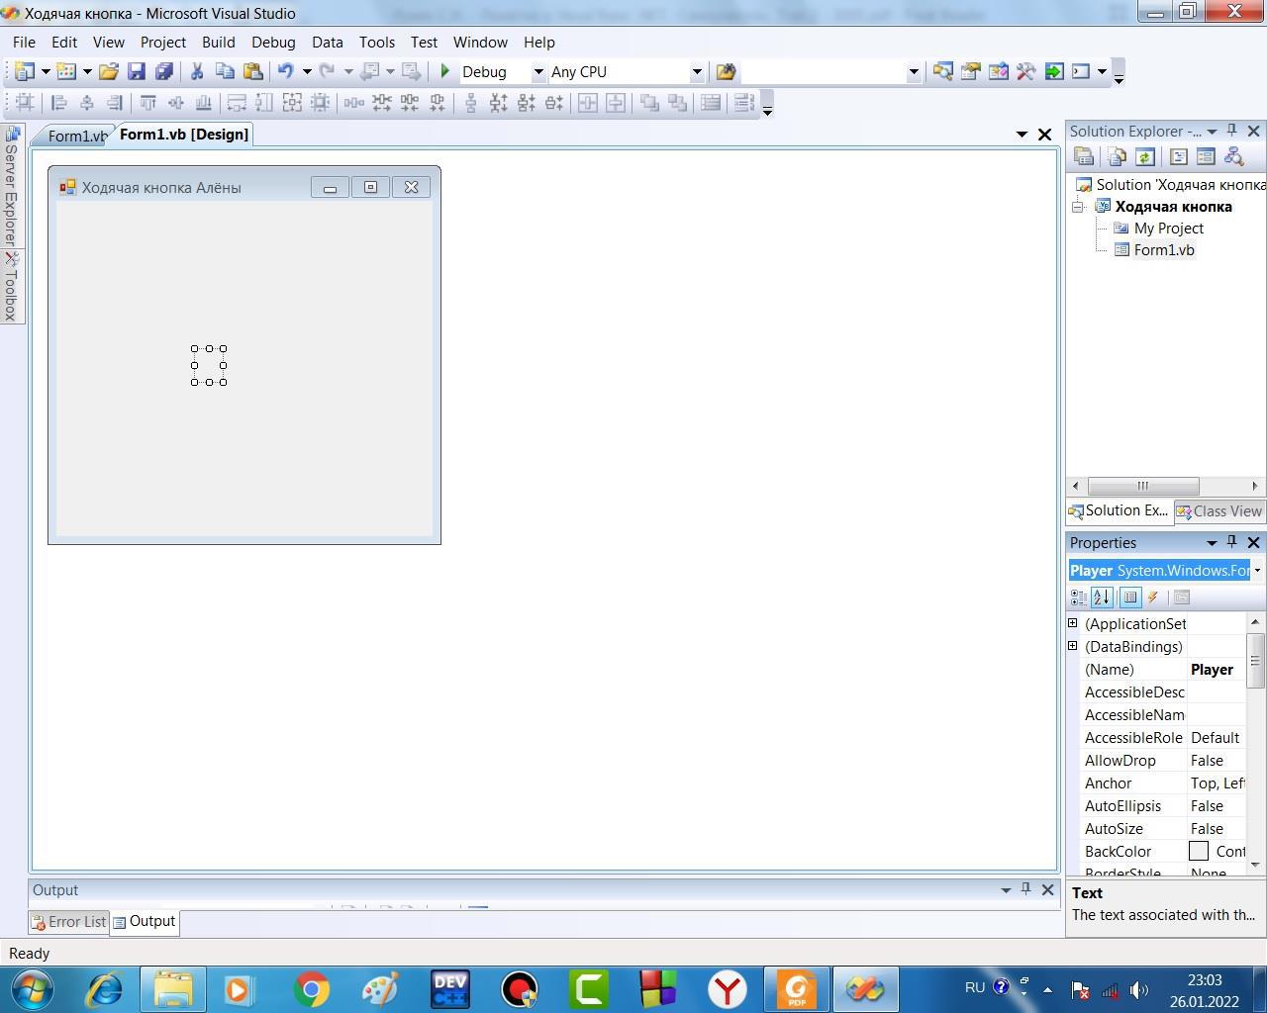This screenshot has height=1013, width=1267.
Task: Click the Save All toolbar icon
Action: coord(164,71)
